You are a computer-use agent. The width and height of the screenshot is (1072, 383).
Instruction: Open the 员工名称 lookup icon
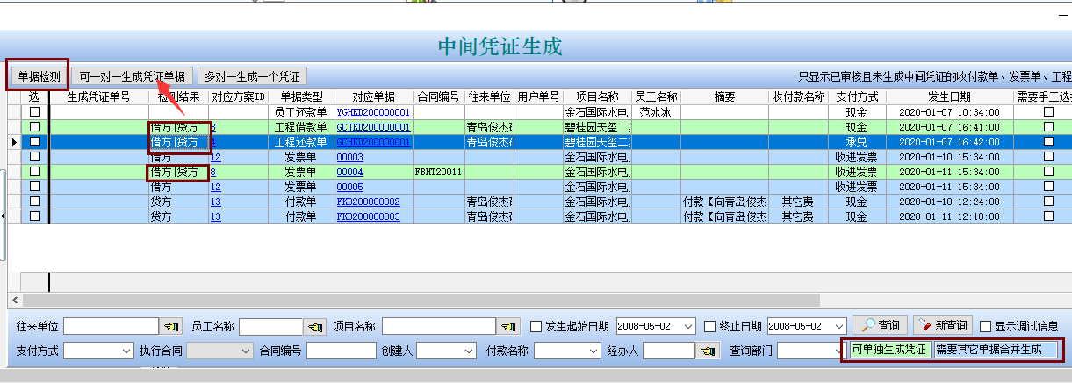[x=314, y=326]
